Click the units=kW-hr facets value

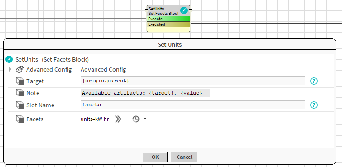95,119
